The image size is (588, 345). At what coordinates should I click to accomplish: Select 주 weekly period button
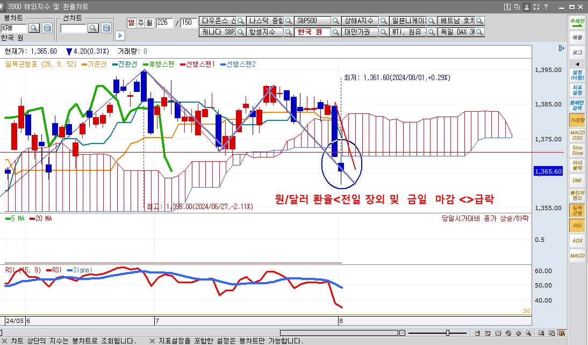(x=141, y=23)
